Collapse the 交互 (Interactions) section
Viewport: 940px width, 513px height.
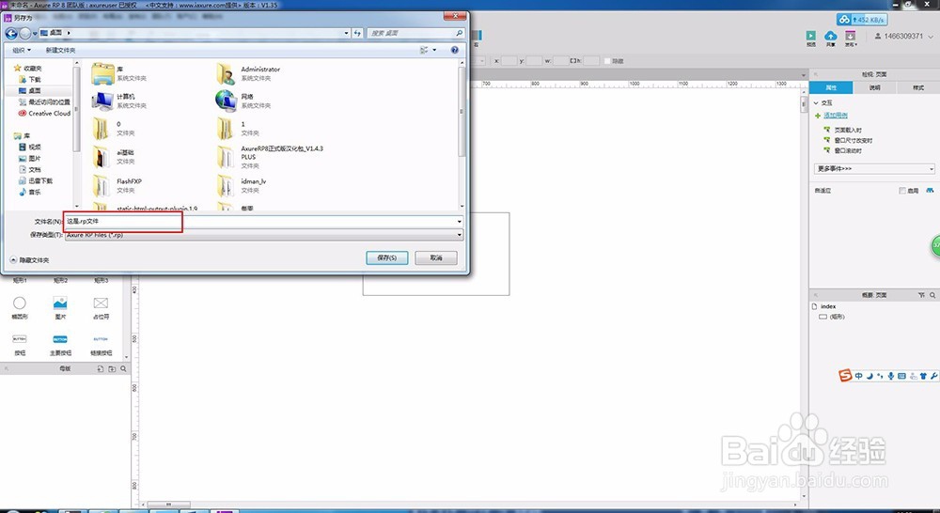[816, 103]
